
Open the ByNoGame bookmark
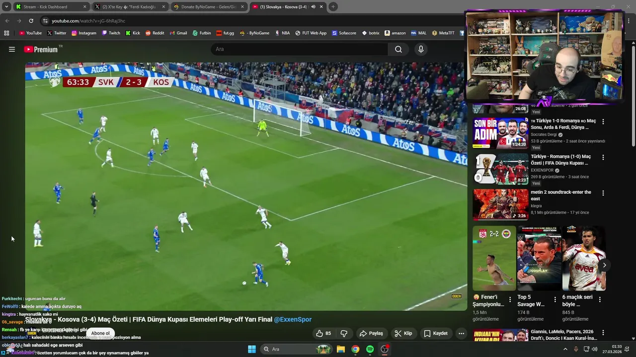point(254,33)
